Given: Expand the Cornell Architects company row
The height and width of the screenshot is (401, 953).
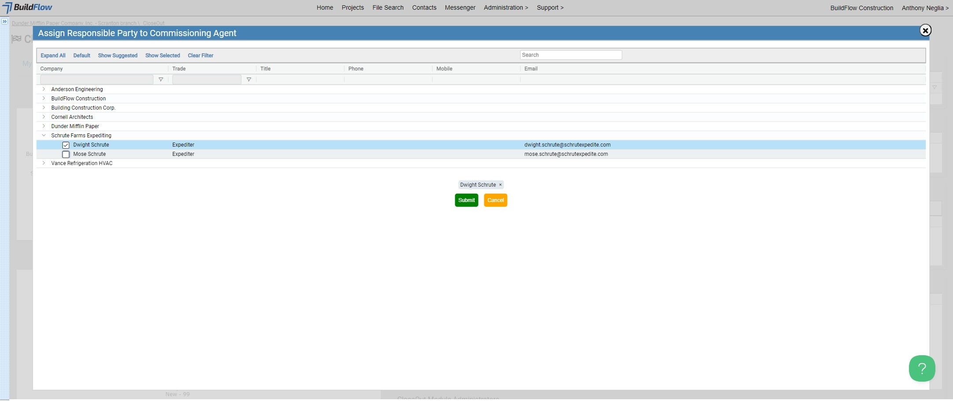Looking at the screenshot, I should [44, 117].
